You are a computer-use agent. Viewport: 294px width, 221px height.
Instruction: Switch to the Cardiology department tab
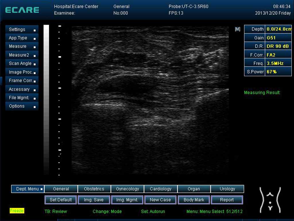pos(161,189)
